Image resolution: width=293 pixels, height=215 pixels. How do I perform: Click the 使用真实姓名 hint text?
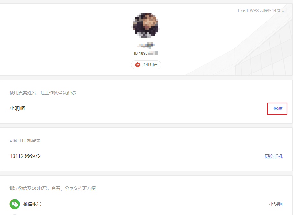(43, 93)
